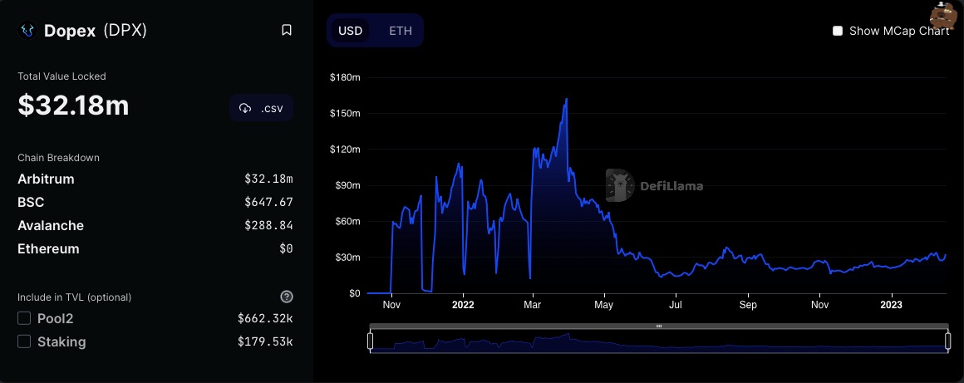Click the right handle of chart range slider
This screenshot has height=383, width=964.
pyautogui.click(x=947, y=341)
